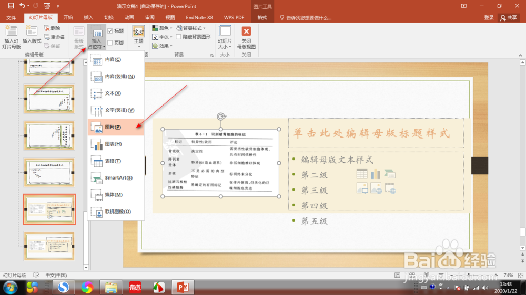Select Text (文本) menu item

click(116, 93)
